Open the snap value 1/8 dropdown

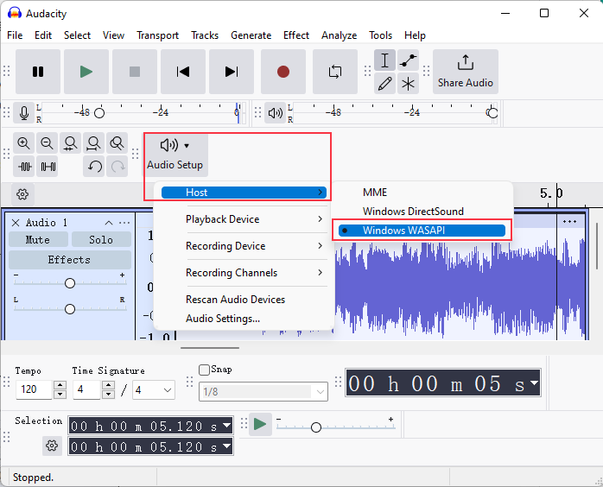[263, 392]
